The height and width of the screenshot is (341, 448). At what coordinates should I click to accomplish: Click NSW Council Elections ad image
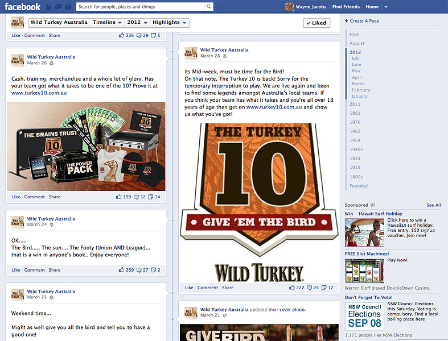(x=364, y=316)
